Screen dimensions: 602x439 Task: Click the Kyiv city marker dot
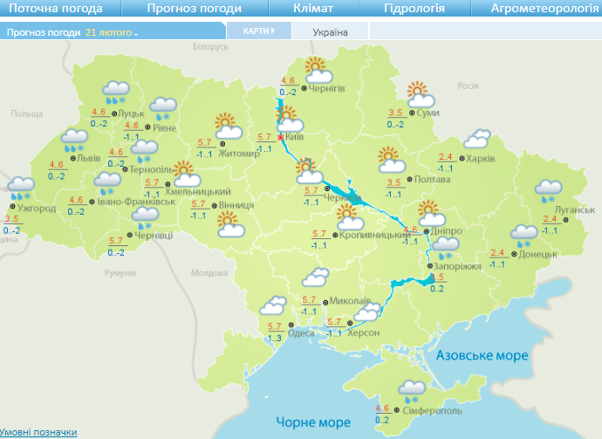[x=280, y=137]
